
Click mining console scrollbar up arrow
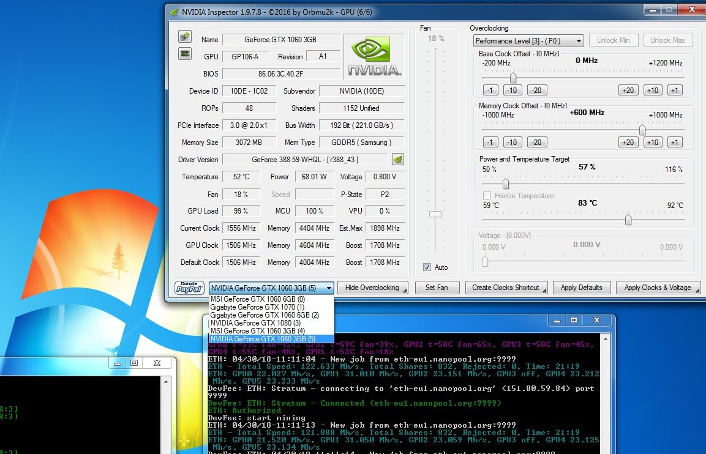point(606,338)
